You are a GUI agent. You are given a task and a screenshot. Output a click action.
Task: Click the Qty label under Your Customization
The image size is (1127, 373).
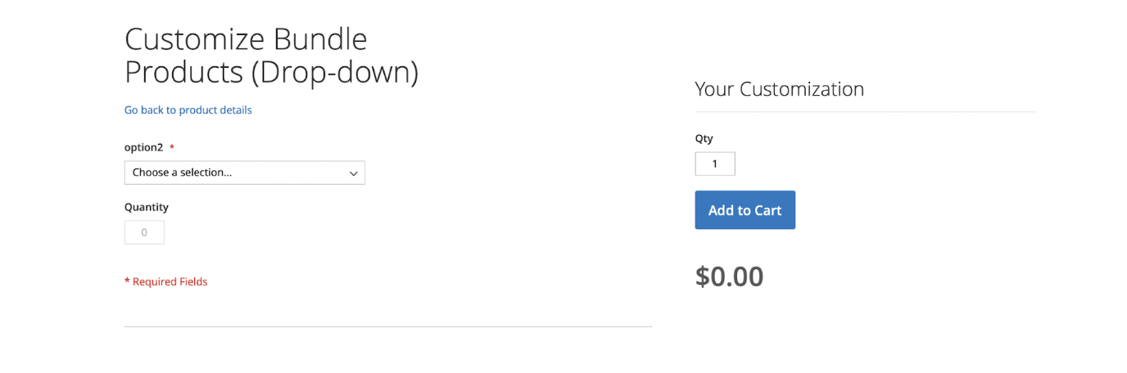(x=704, y=138)
